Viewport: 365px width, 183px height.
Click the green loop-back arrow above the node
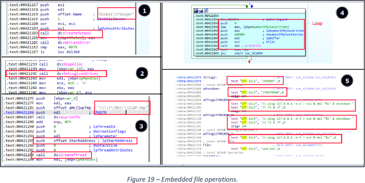(x=247, y=6)
